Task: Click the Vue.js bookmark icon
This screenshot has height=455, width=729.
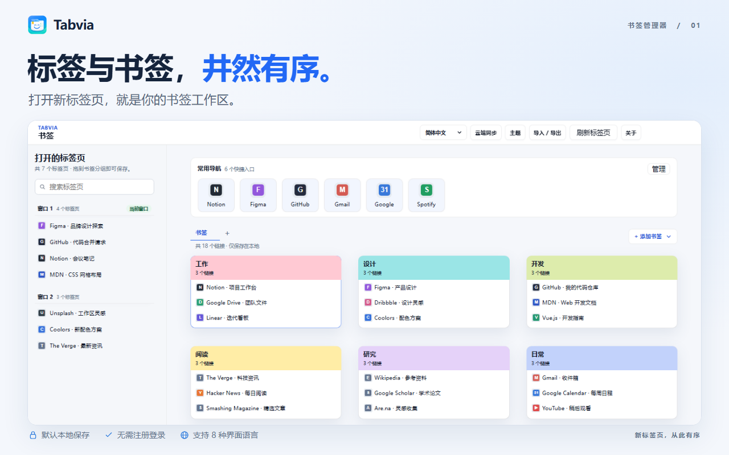Action: pyautogui.click(x=536, y=318)
